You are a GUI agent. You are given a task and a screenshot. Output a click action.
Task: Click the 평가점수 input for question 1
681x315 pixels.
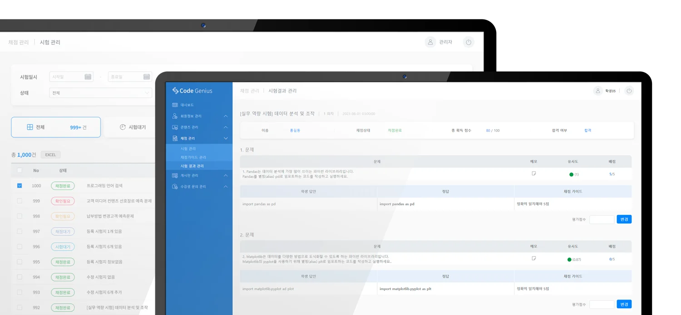[x=602, y=219]
